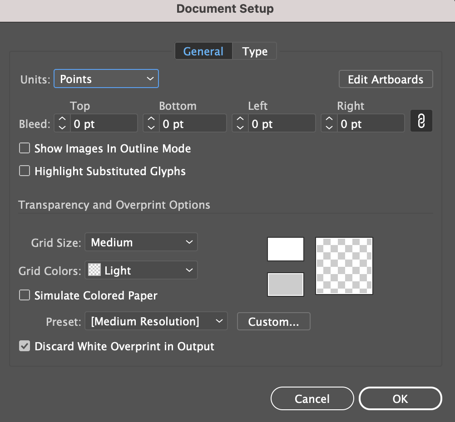The width and height of the screenshot is (455, 422).
Task: Open the Grid Colors dropdown
Action: pyautogui.click(x=141, y=270)
